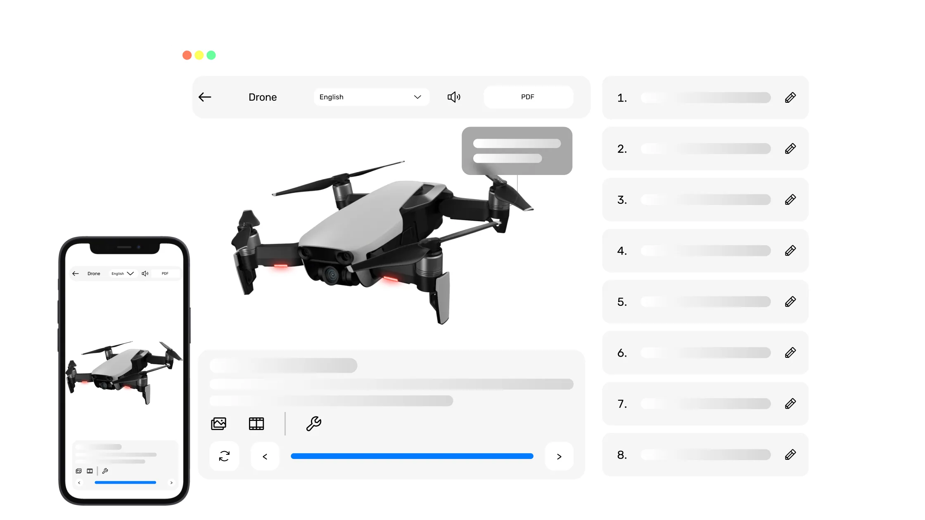
Task: Tap Drone in the mobile header bar
Action: 94,273
